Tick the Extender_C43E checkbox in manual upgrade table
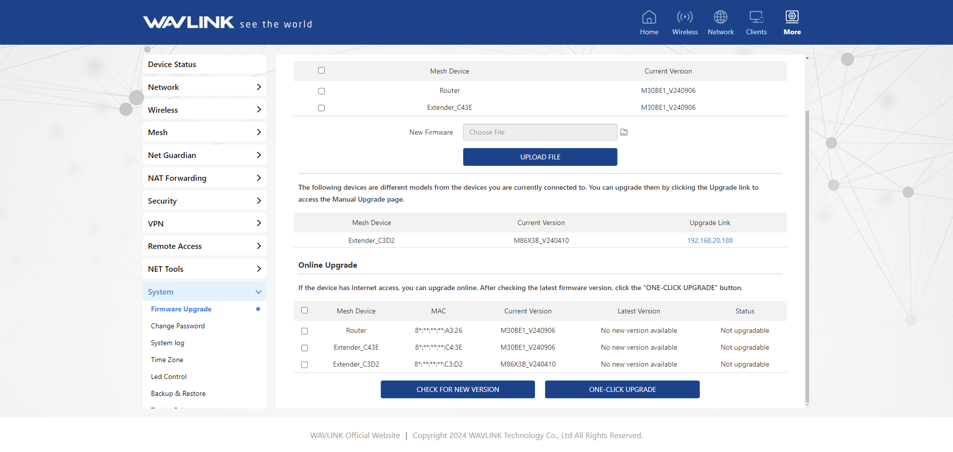 [321, 108]
